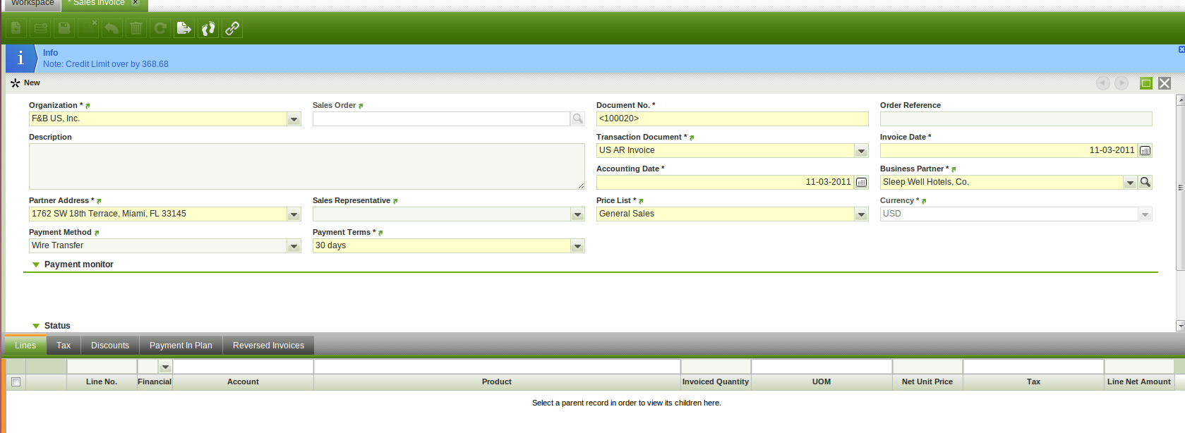Switch to the Workspace tab

pyautogui.click(x=32, y=4)
